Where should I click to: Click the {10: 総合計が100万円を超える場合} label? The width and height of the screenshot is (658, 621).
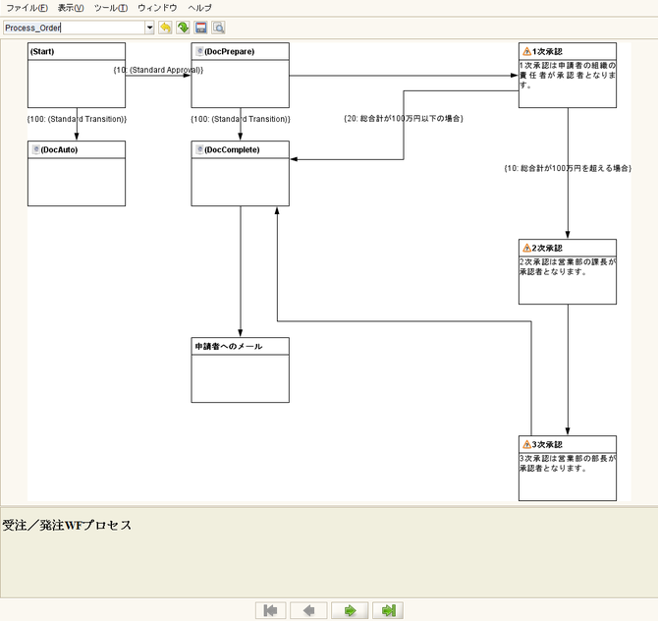(568, 168)
